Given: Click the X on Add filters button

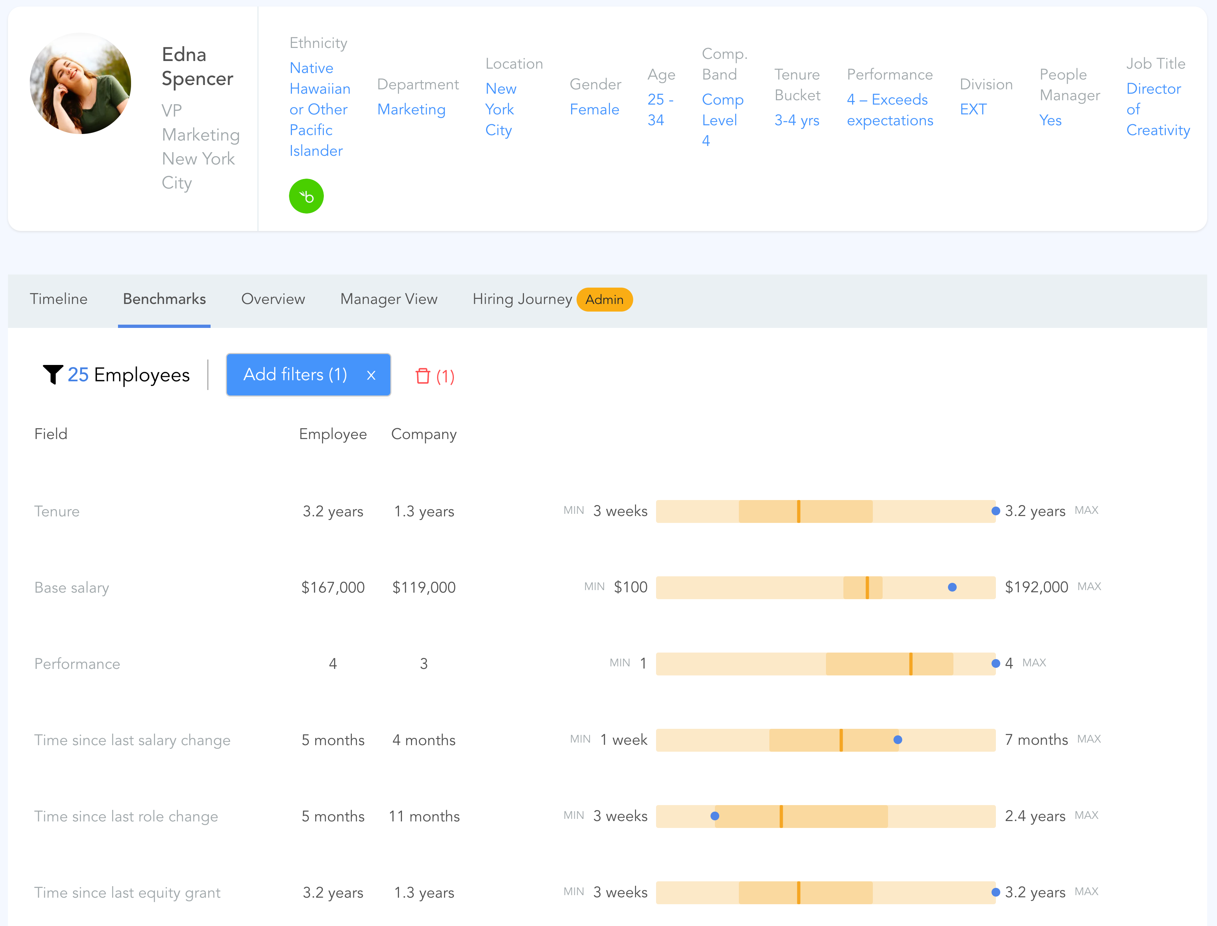Looking at the screenshot, I should tap(371, 375).
